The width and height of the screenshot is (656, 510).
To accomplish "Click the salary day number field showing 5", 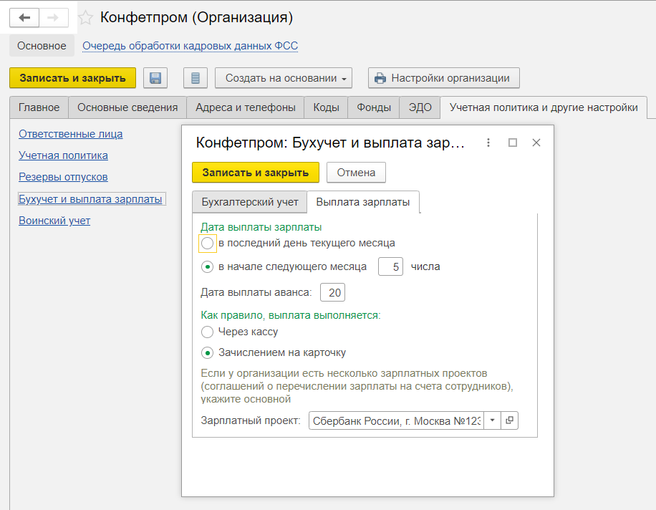I will tap(391, 266).
